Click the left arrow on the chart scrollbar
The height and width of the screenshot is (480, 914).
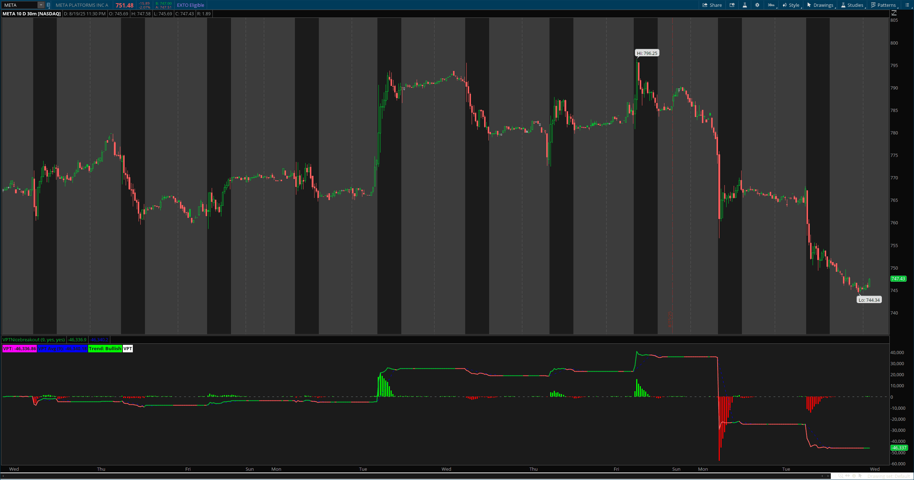822,476
